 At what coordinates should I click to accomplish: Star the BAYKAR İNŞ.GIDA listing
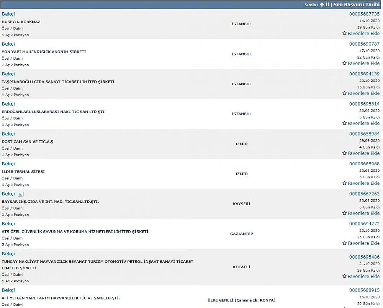(344, 213)
